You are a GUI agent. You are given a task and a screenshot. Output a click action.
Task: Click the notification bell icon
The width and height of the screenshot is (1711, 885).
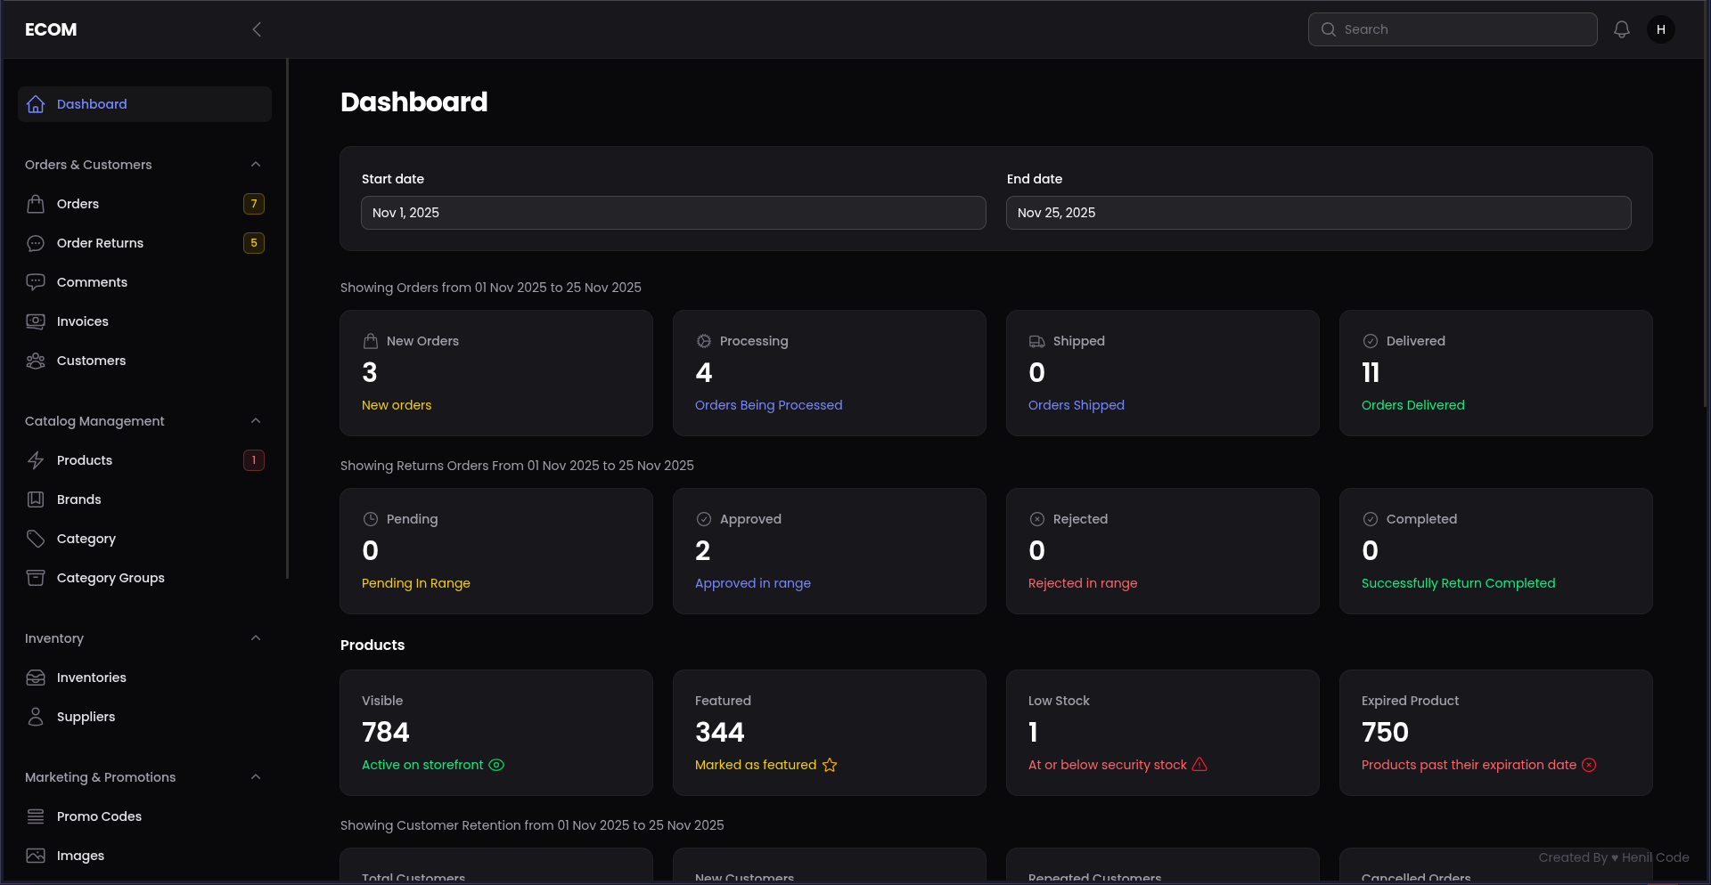tap(1622, 29)
